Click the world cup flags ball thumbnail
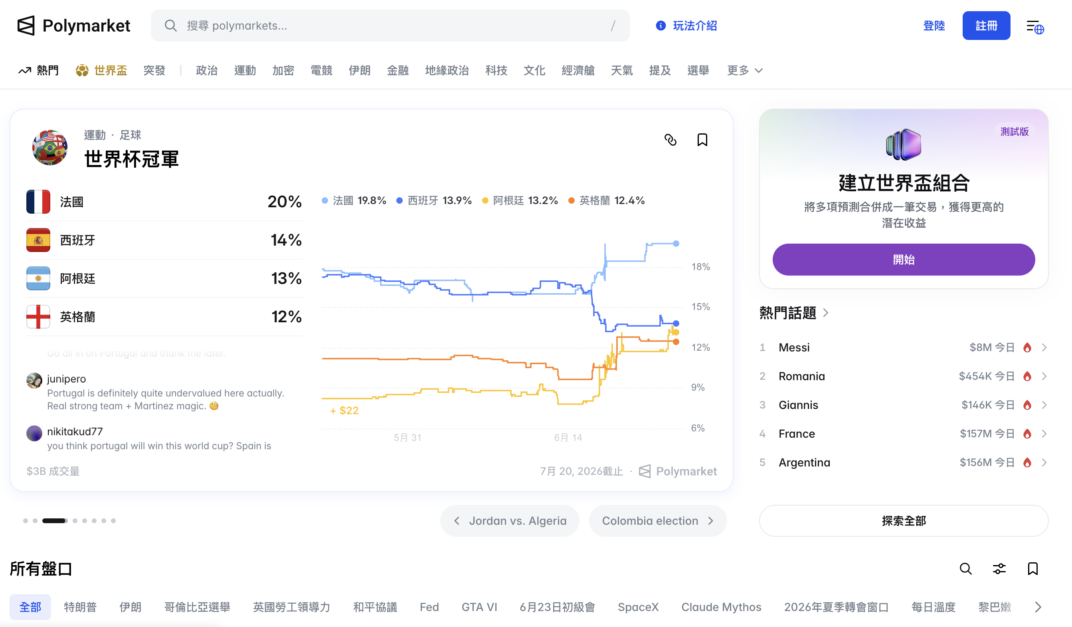Viewport: 1072px width, 627px height. (50, 147)
